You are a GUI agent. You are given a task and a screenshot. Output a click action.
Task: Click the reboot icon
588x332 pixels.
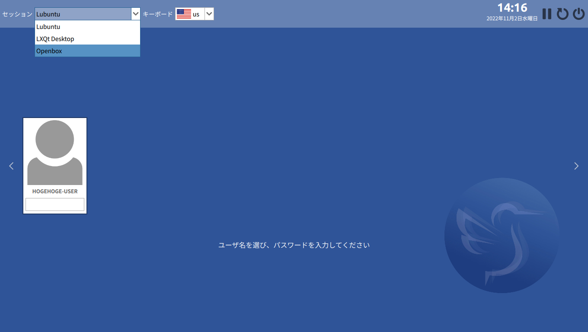pyautogui.click(x=562, y=14)
